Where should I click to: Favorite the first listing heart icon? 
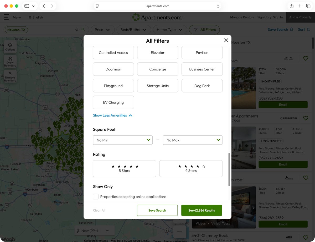(306, 58)
